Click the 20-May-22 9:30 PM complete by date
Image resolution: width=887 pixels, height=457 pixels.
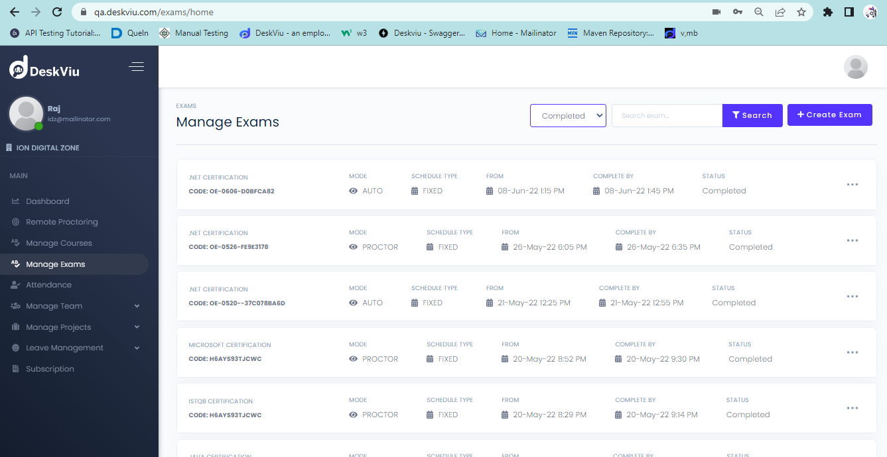pyautogui.click(x=663, y=359)
